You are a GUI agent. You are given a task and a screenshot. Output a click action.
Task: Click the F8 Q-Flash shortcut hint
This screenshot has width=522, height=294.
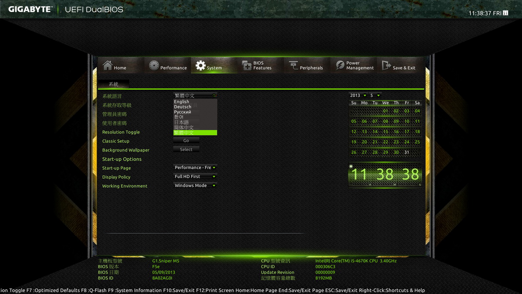[x=94, y=291]
